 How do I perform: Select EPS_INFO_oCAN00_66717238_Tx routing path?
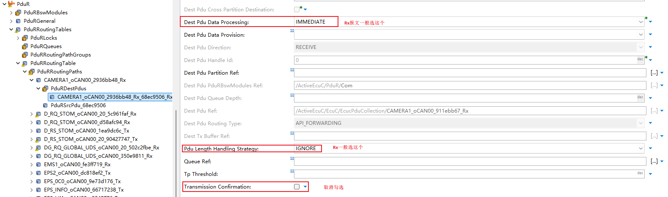click(84, 190)
